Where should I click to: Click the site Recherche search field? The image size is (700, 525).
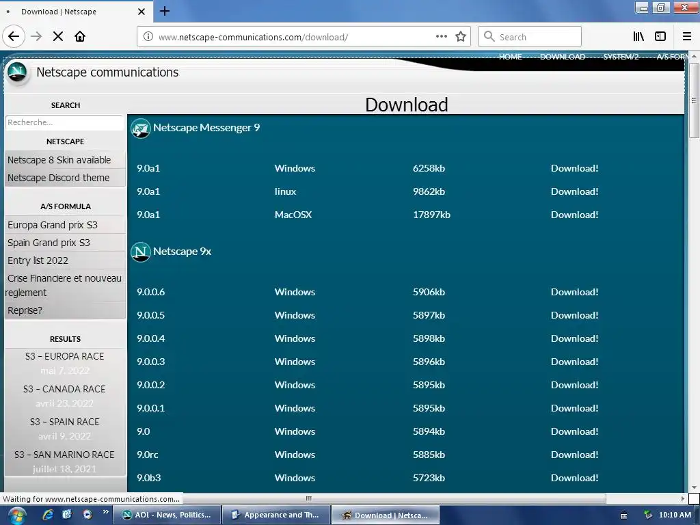coord(65,122)
